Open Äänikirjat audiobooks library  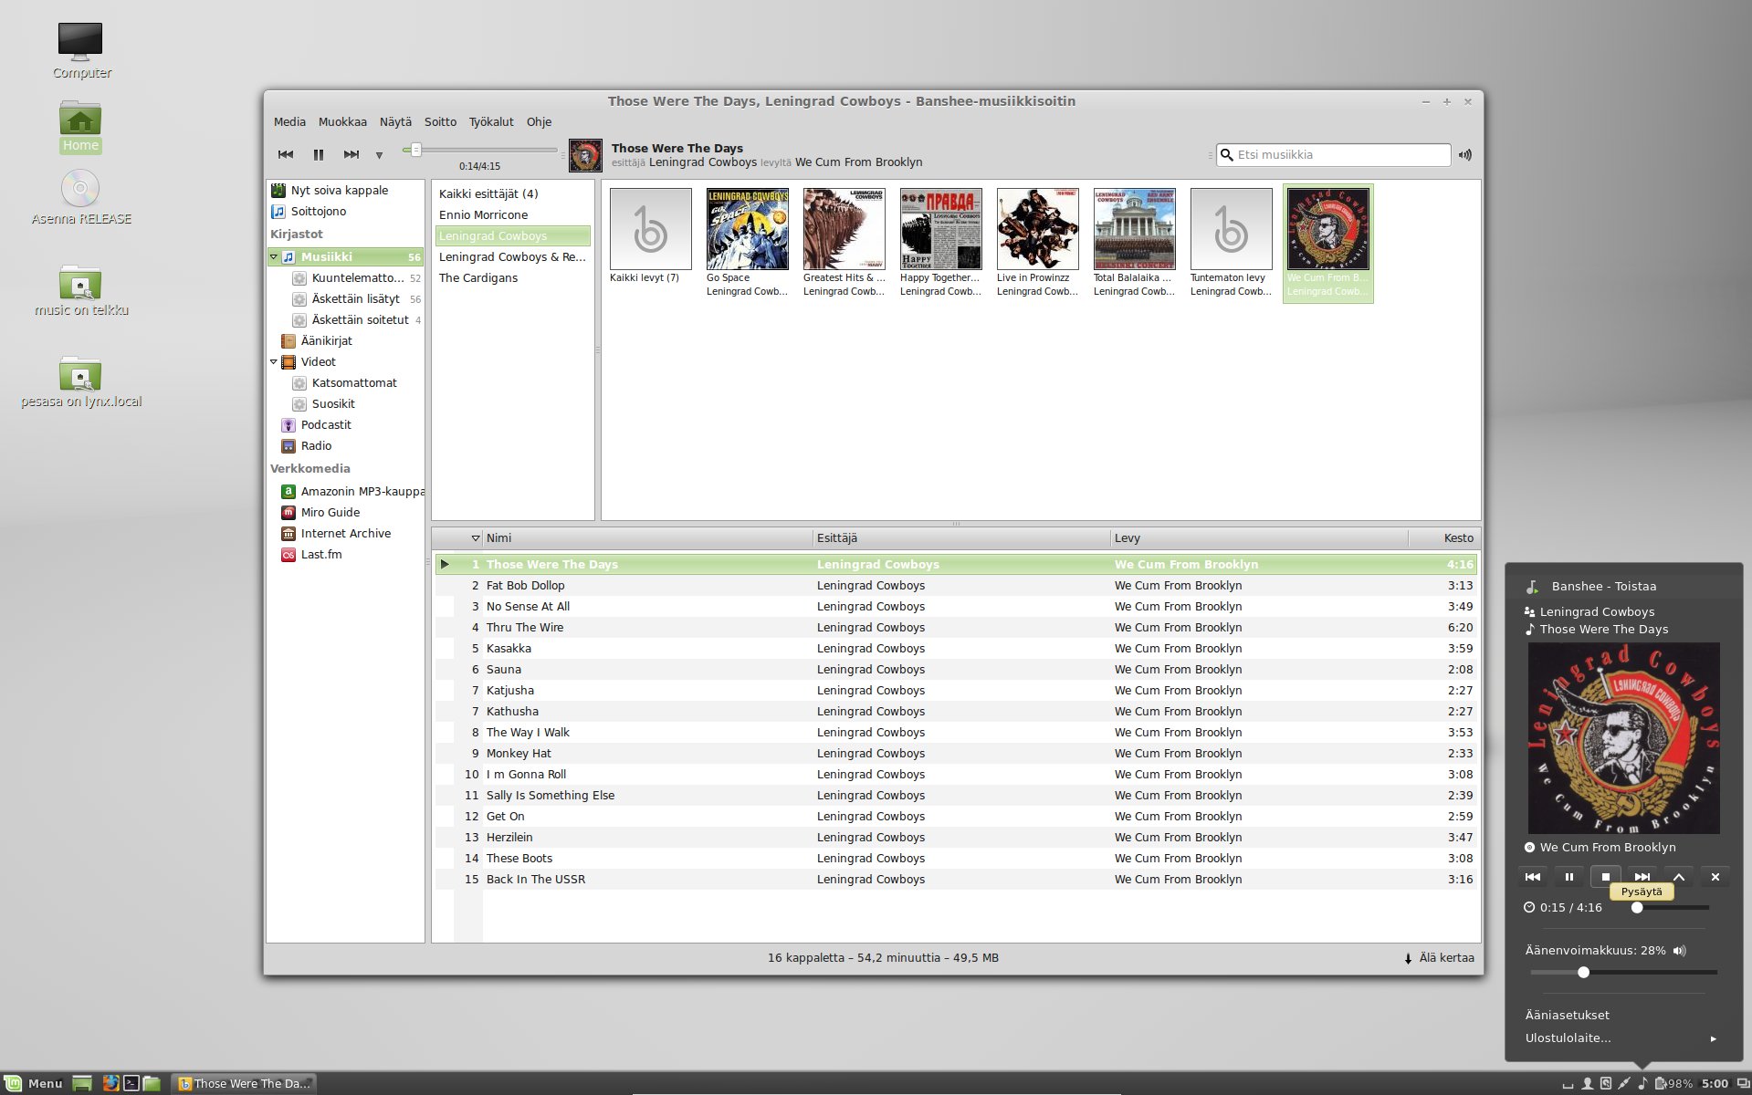click(x=326, y=340)
